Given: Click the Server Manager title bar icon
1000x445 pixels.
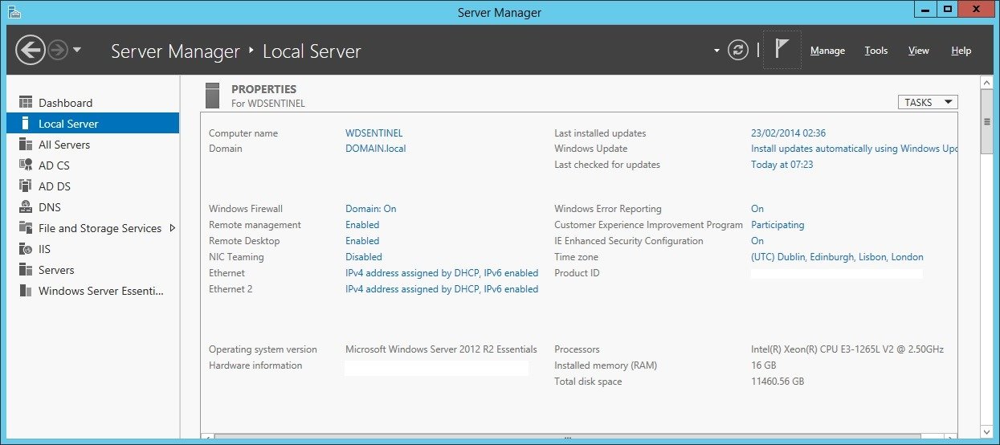Looking at the screenshot, I should (x=14, y=12).
